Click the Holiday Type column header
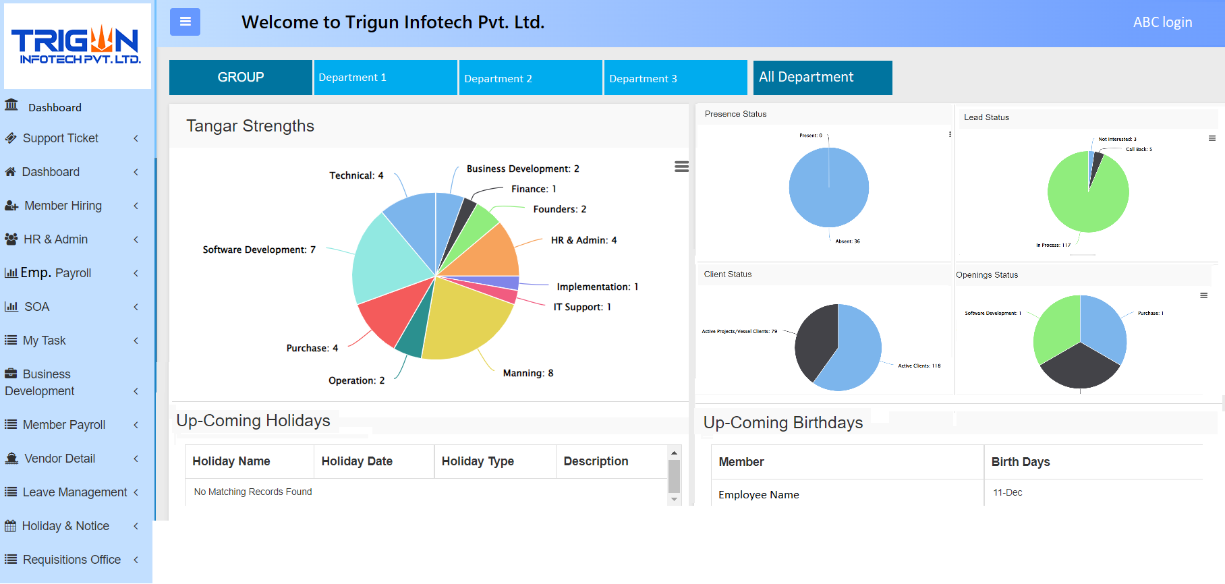This screenshot has height=584, width=1225. [495, 461]
